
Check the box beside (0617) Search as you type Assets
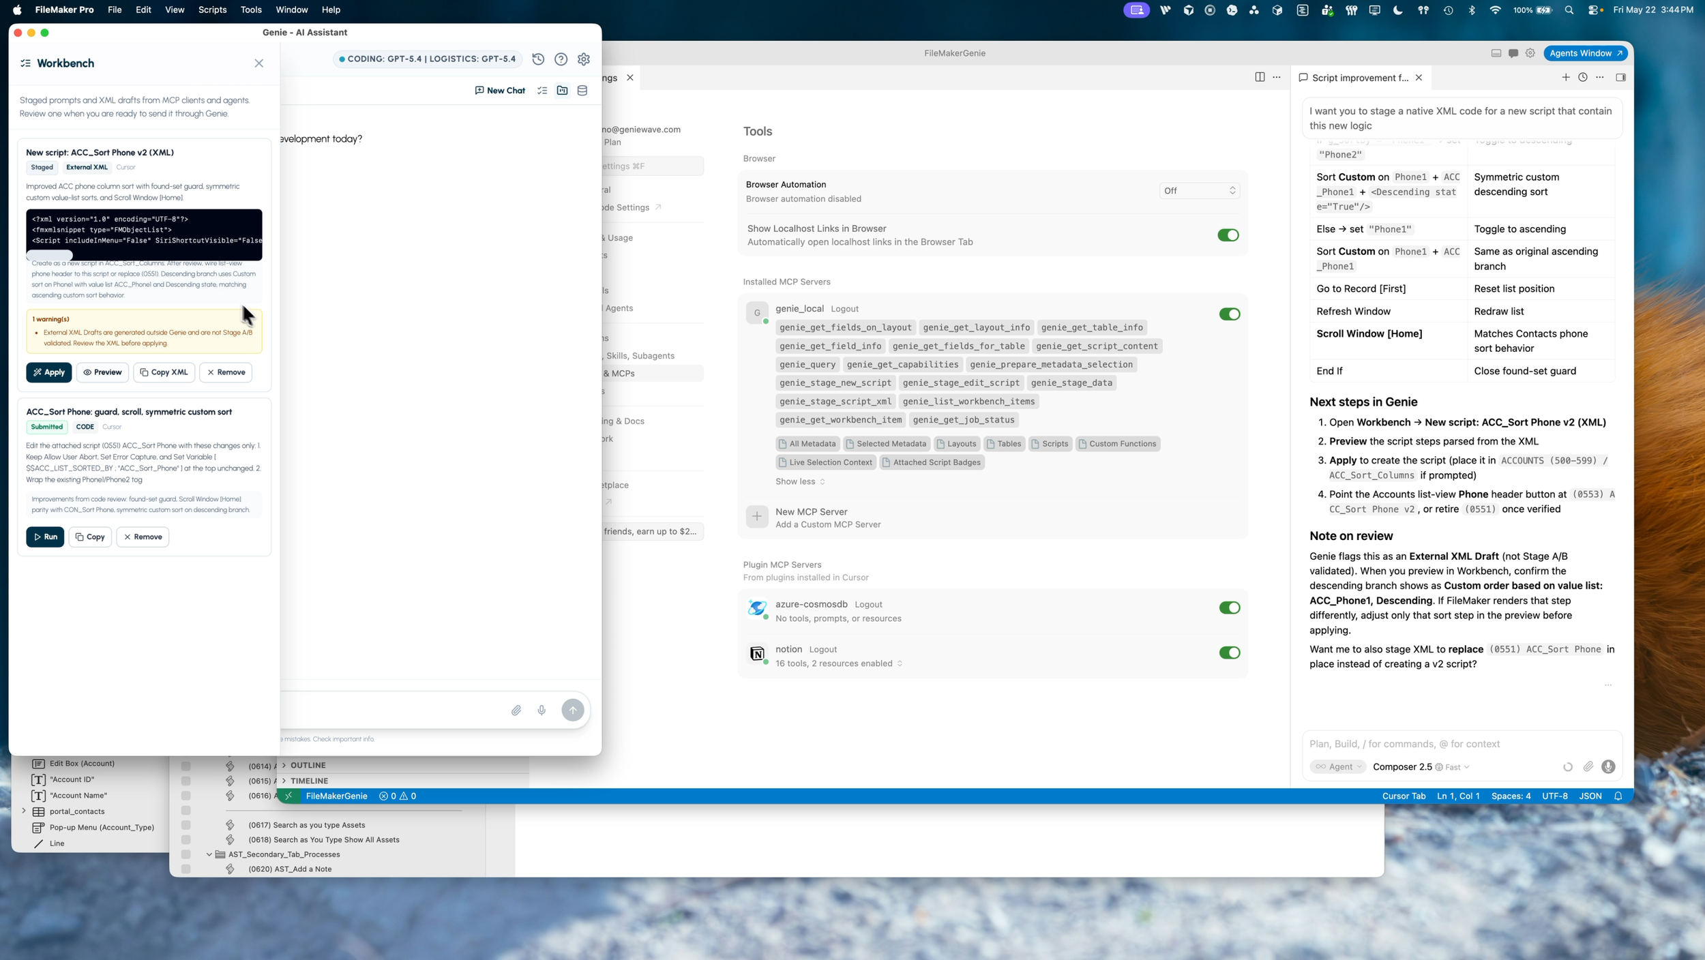[186, 825]
